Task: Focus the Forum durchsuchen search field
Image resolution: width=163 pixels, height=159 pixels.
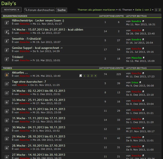Action: 40,10
